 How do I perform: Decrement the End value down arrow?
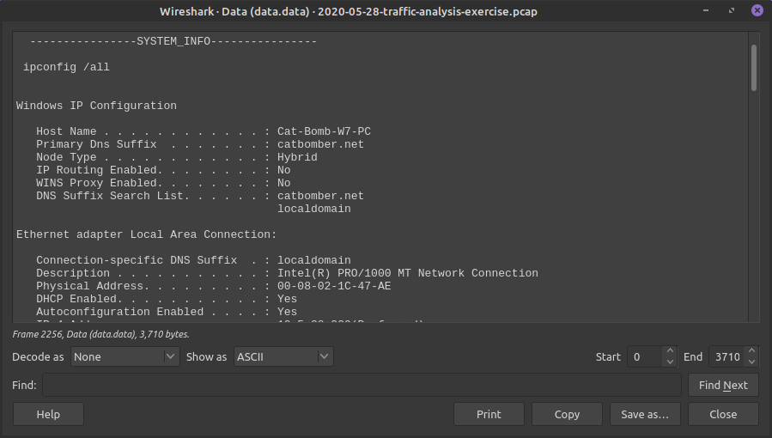pos(751,362)
